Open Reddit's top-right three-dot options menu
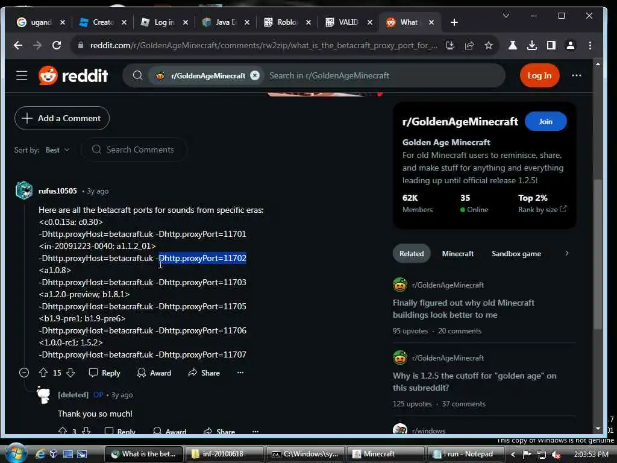Image resolution: width=617 pixels, height=463 pixels. [x=577, y=75]
